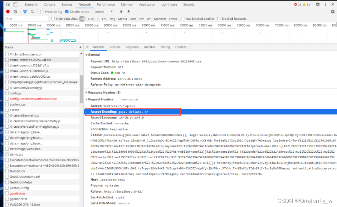This screenshot has width=337, height=207.
Task: Switch to Cookies tab
Action: (x=181, y=47)
